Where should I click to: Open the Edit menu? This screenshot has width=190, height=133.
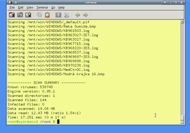coord(21,8)
